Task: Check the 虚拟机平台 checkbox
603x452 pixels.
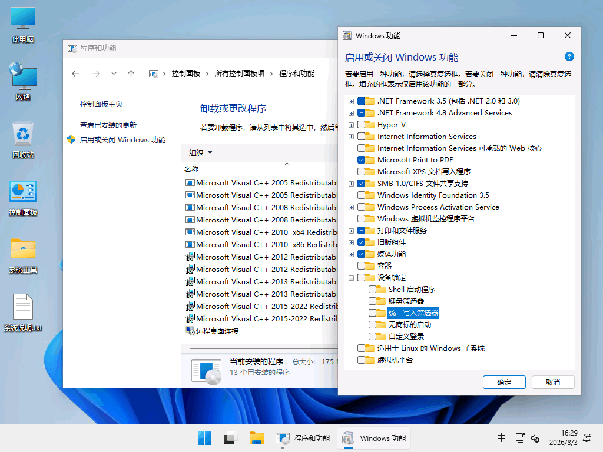Action: [x=361, y=360]
